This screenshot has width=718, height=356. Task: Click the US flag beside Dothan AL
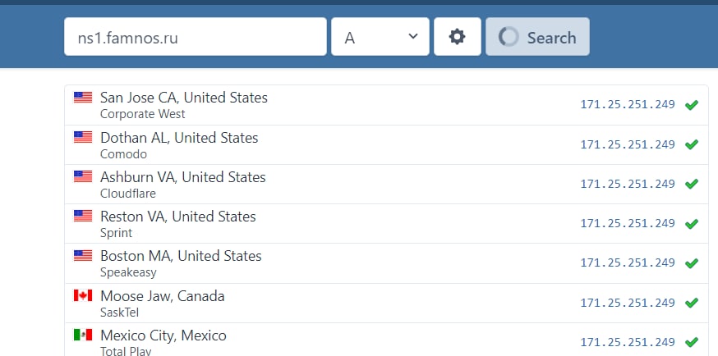[83, 137]
